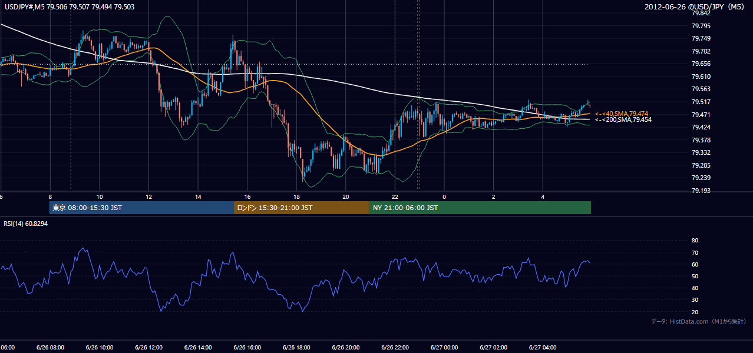Click the bottom time label 6/26 08:00
The height and width of the screenshot is (353, 753).
(x=50, y=348)
